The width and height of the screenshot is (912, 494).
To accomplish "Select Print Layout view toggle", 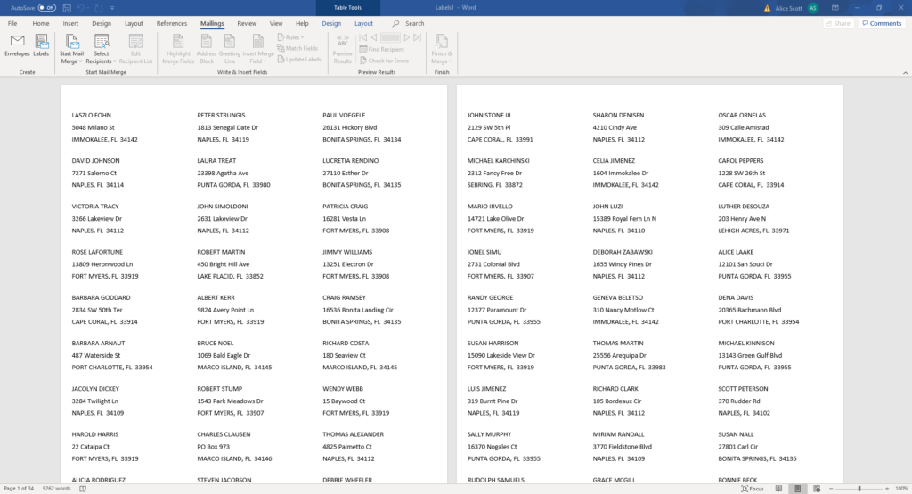I will (799, 488).
